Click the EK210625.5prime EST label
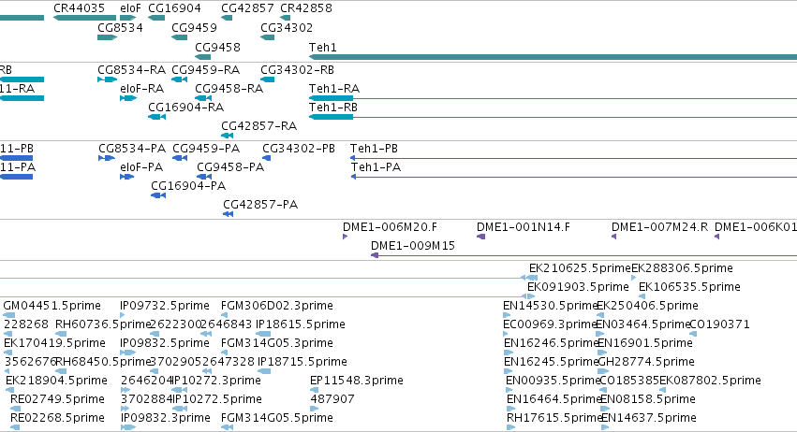 tap(580, 268)
